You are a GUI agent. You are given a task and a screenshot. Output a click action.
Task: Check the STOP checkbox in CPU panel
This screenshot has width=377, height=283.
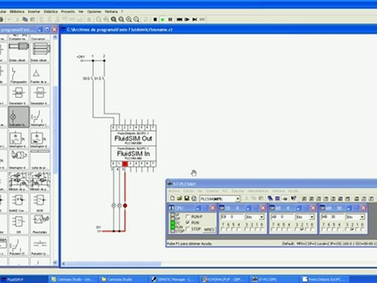click(188, 229)
